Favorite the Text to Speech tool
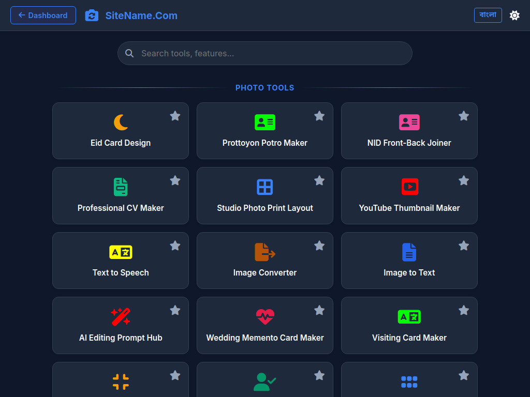530x397 pixels. click(175, 246)
